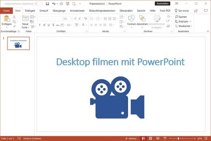Align text left in Absatz group
This screenshot has height=141, width=211.
pyautogui.click(x=92, y=25)
